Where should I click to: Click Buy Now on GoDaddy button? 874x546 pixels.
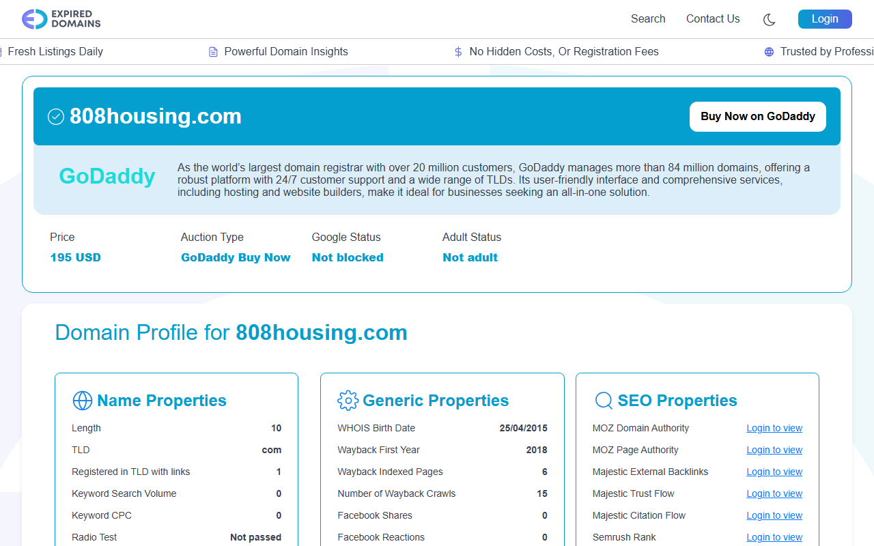pos(758,117)
